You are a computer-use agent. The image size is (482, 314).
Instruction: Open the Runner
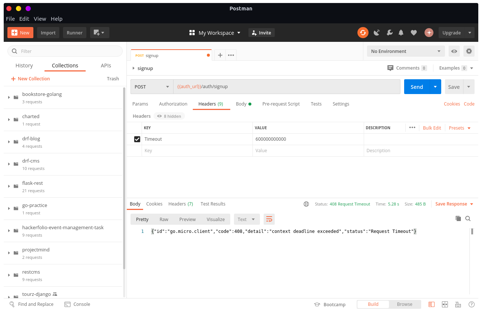(x=75, y=33)
